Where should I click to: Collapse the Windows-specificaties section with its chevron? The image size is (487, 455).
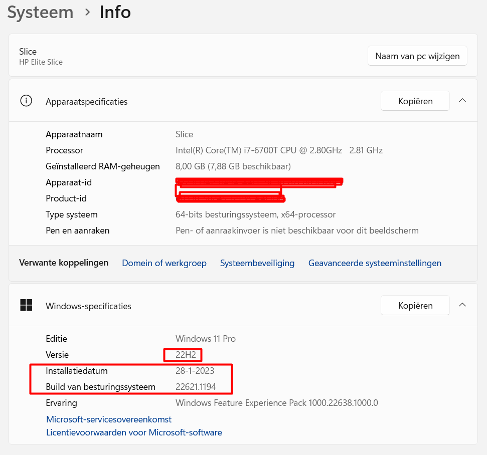462,305
